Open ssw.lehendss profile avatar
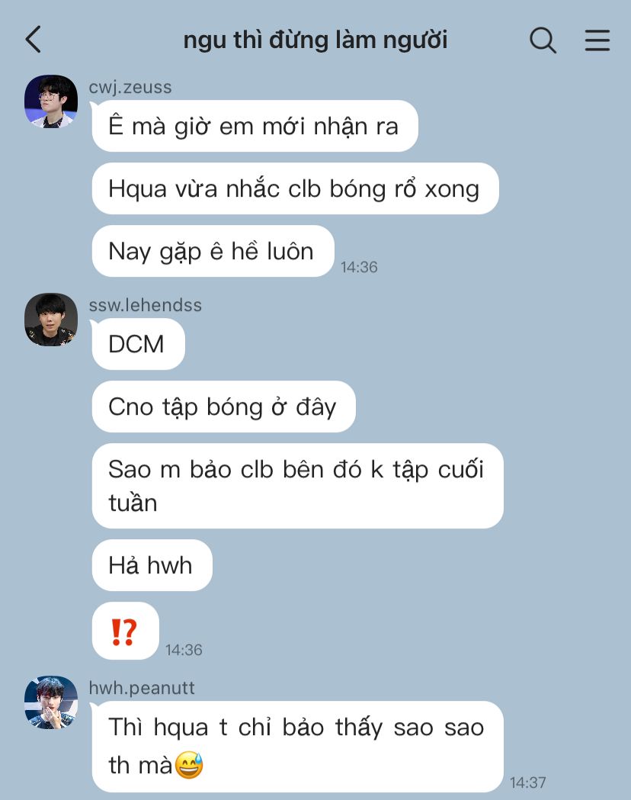The image size is (631, 800). point(51,320)
